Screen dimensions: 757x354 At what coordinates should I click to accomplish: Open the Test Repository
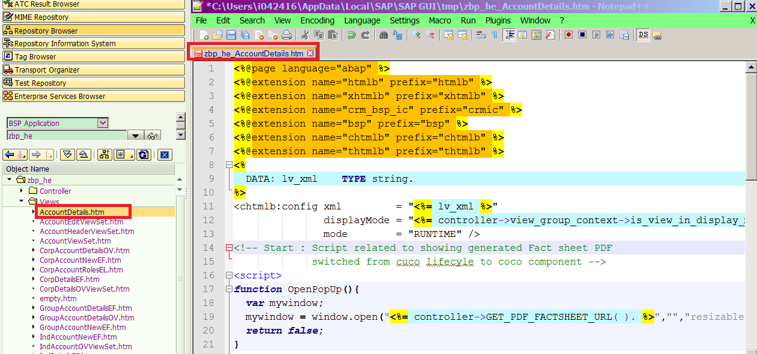(93, 83)
